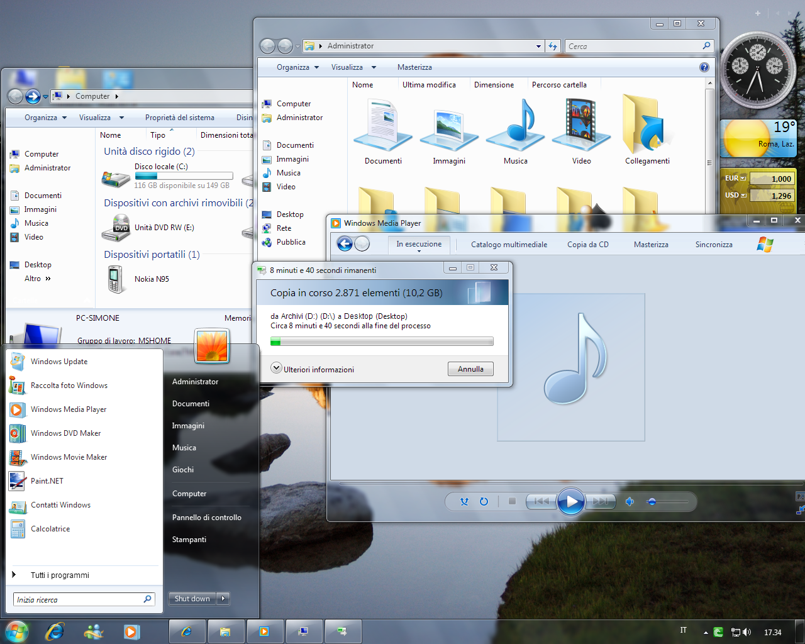Screen dimensions: 805x644
Task: Open Pannello di controllo from Start menu
Action: [207, 518]
